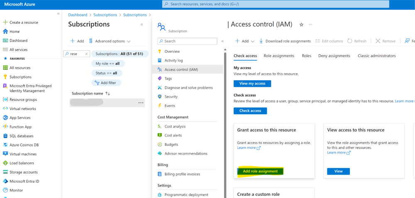Click the Create a resource plus icon
This screenshot has height=198, width=415.
[5, 22]
